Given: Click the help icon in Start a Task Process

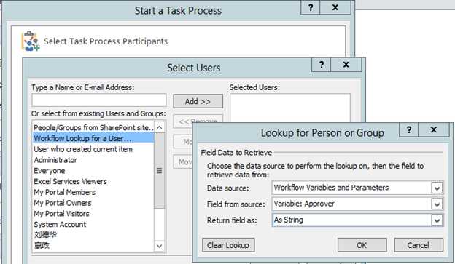Looking at the screenshot, I should (311, 7).
